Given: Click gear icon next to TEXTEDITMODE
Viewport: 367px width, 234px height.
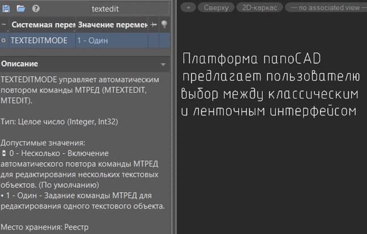Looking at the screenshot, I should tap(3, 40).
